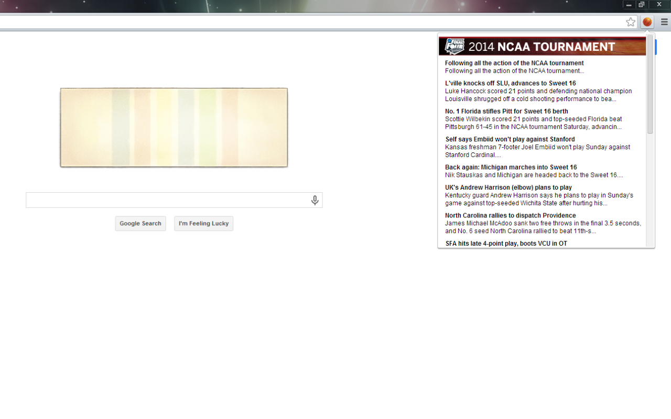
Task: Open 'Back again: Michigan marches into Sweet 16'
Action: [x=511, y=168]
